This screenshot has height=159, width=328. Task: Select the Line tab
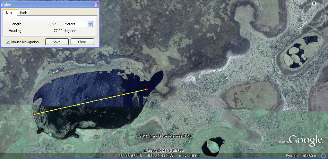[x=9, y=12]
